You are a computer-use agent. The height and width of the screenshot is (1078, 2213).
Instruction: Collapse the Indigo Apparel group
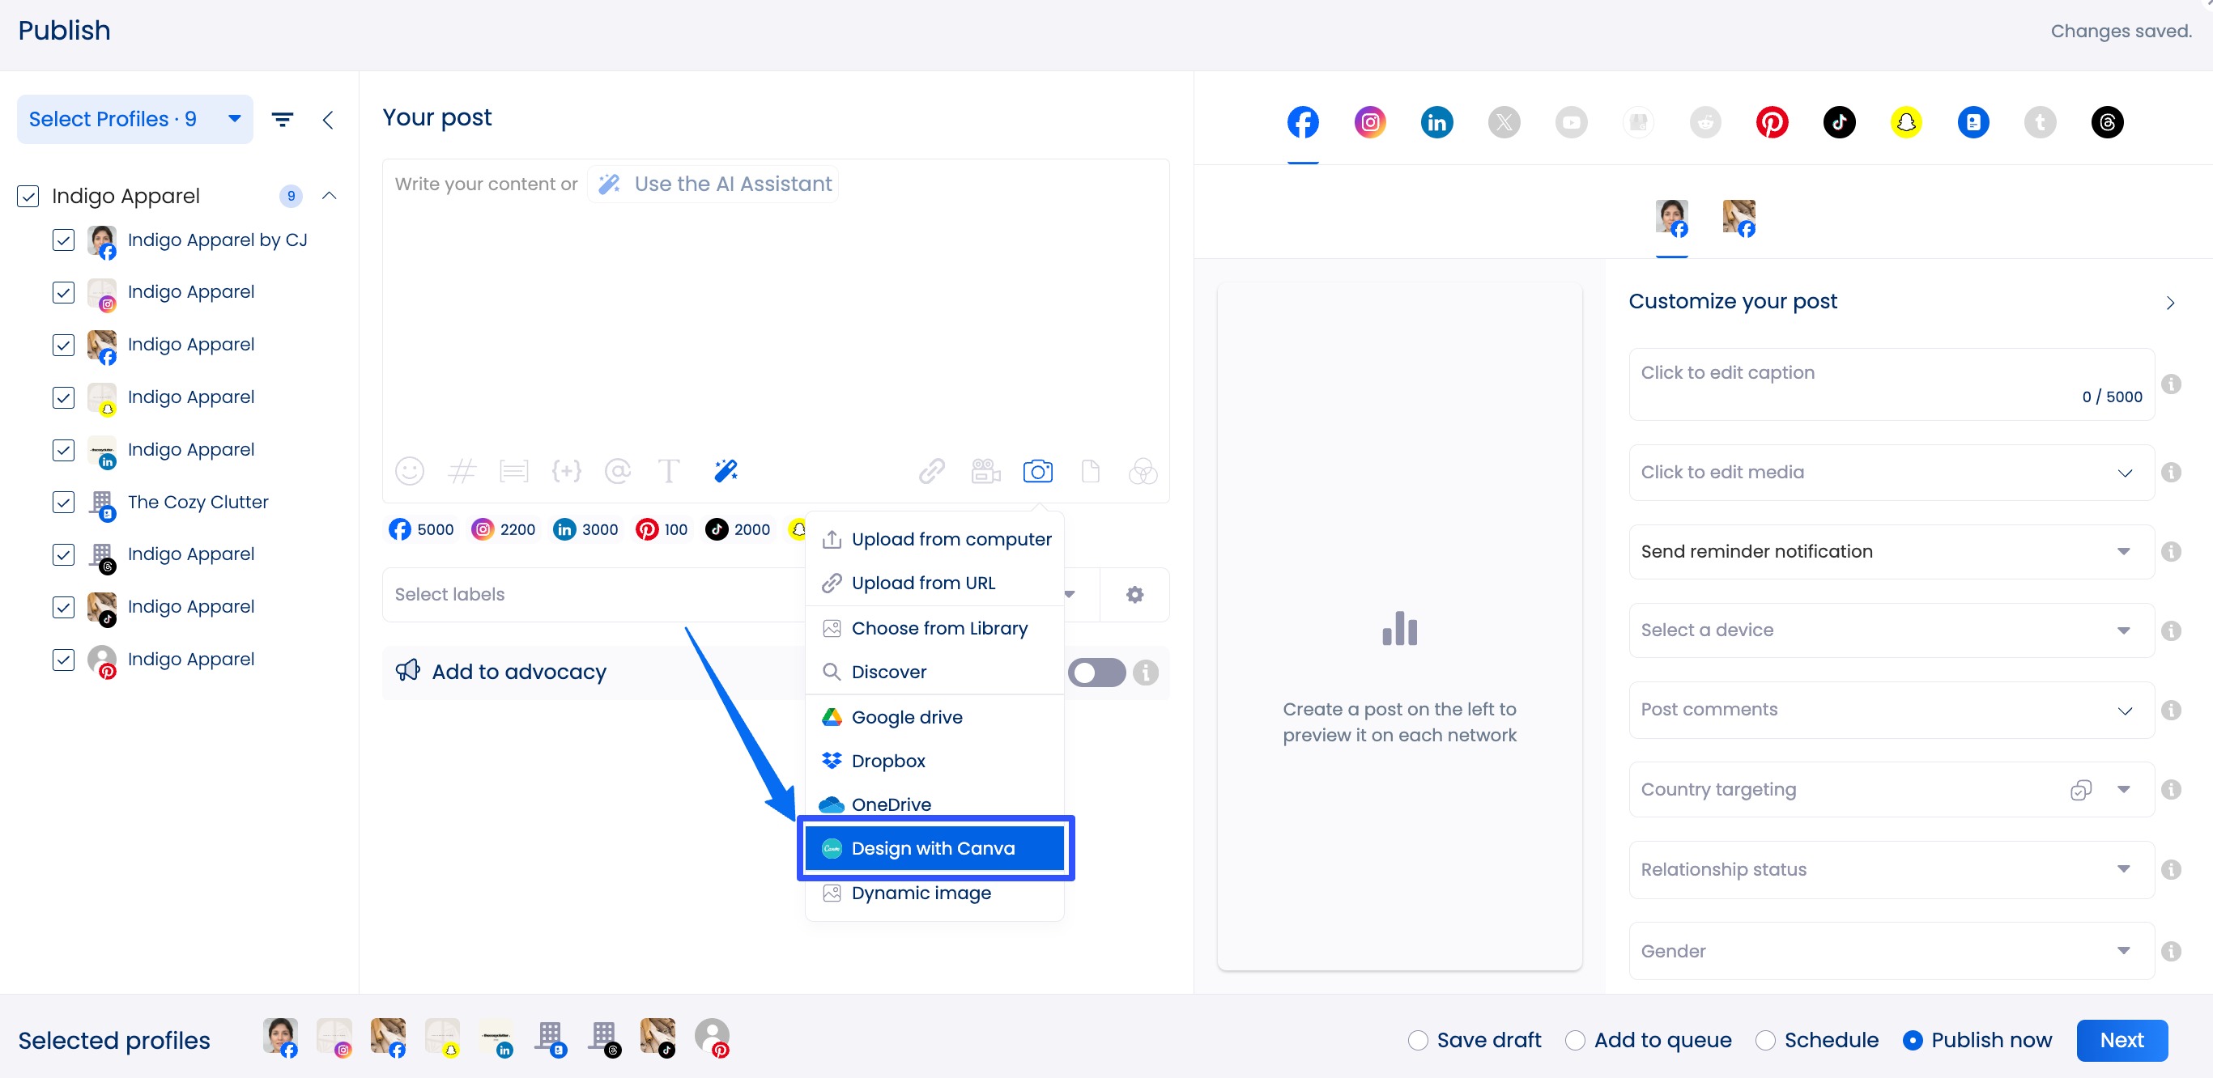329,196
